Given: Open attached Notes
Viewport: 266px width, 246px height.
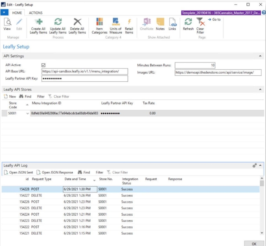Looking at the screenshot, I should (x=160, y=24).
